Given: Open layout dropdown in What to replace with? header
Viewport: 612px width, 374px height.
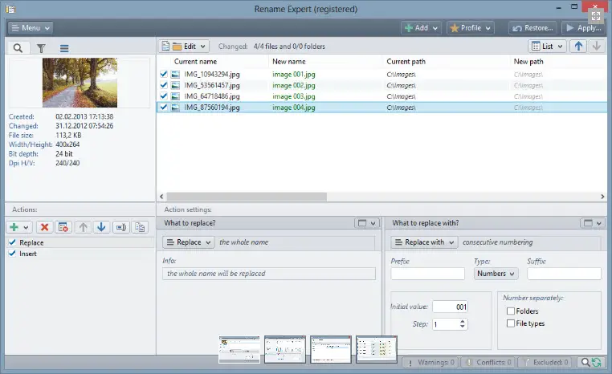Looking at the screenshot, I should click(x=593, y=223).
